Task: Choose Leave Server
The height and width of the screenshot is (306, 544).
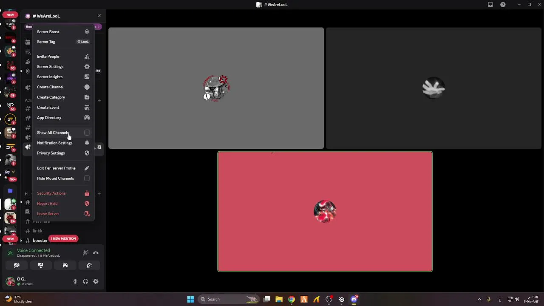Action: 63,214
